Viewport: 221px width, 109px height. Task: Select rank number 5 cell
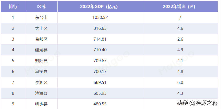point(13,61)
